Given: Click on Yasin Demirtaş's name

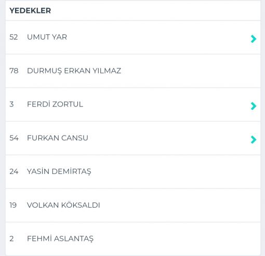Looking at the screenshot, I should [x=59, y=171].
